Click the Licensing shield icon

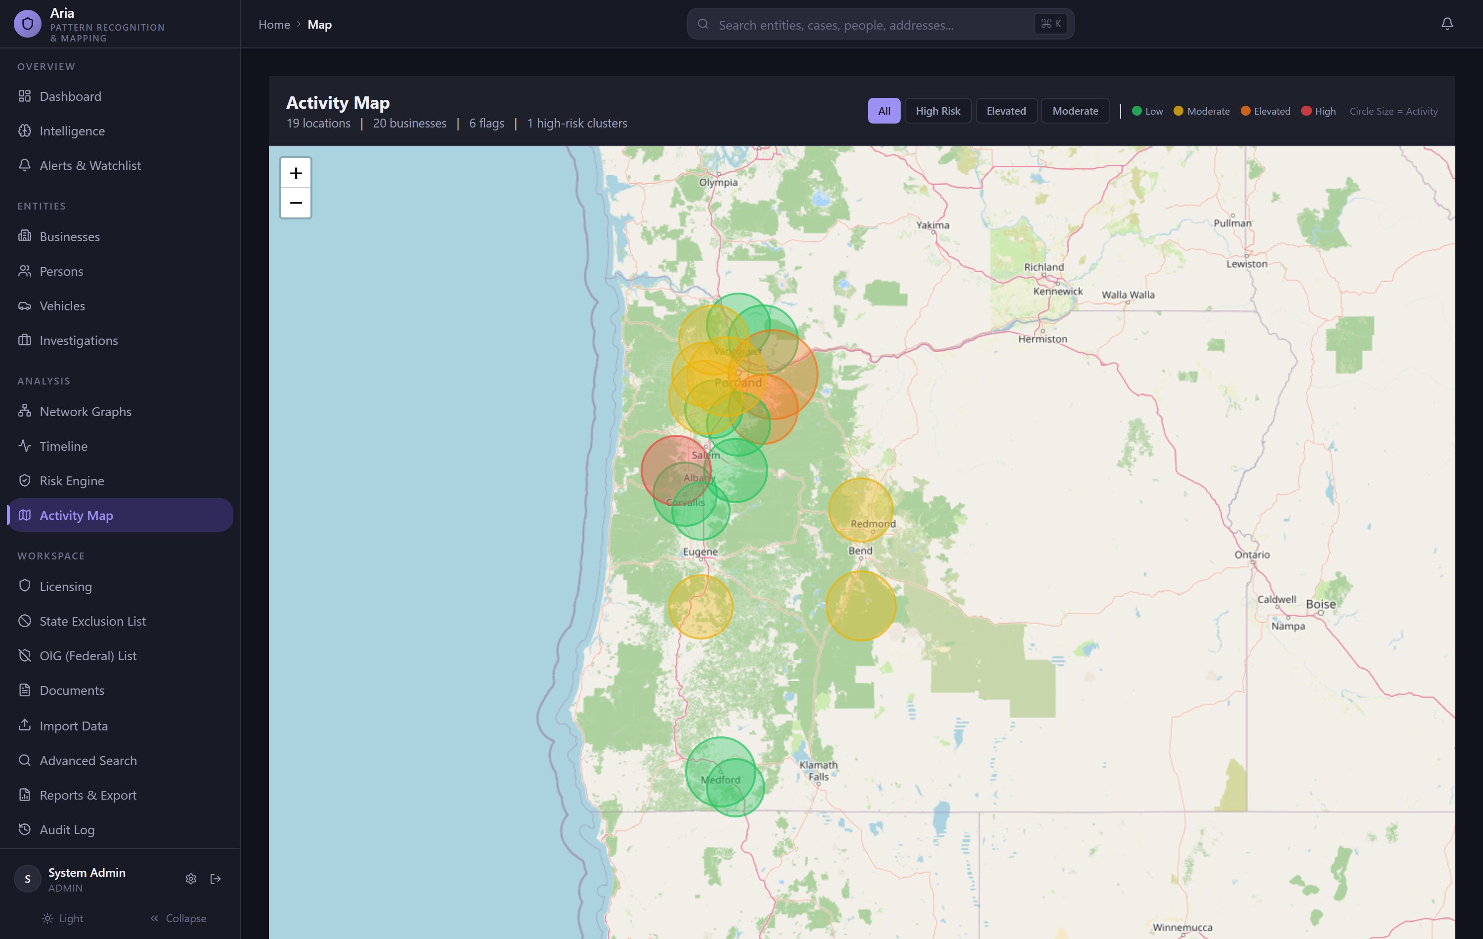pyautogui.click(x=25, y=586)
